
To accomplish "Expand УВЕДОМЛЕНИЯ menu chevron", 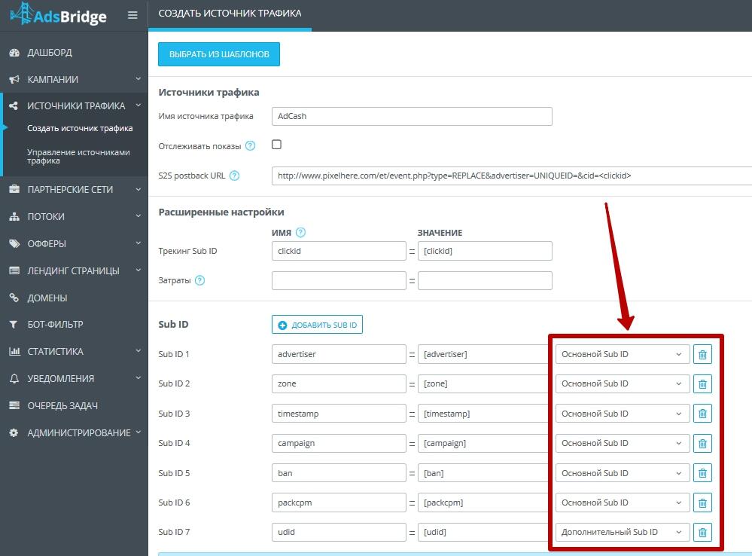I will click(138, 378).
